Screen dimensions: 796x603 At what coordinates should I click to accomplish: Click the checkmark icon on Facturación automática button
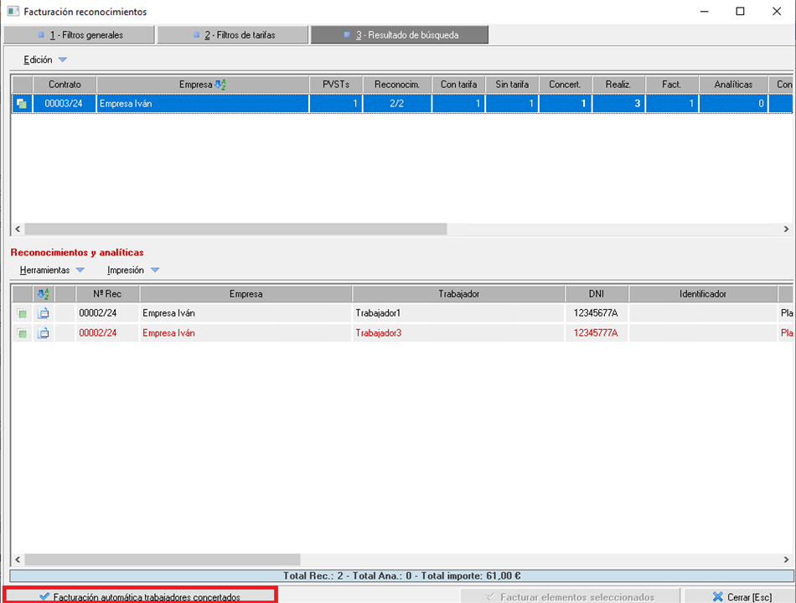[x=44, y=597]
